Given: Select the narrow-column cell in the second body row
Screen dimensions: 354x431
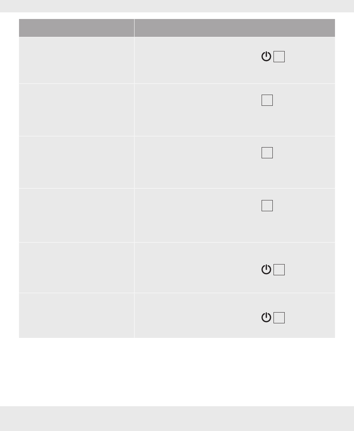Looking at the screenshot, I should (76, 110).
